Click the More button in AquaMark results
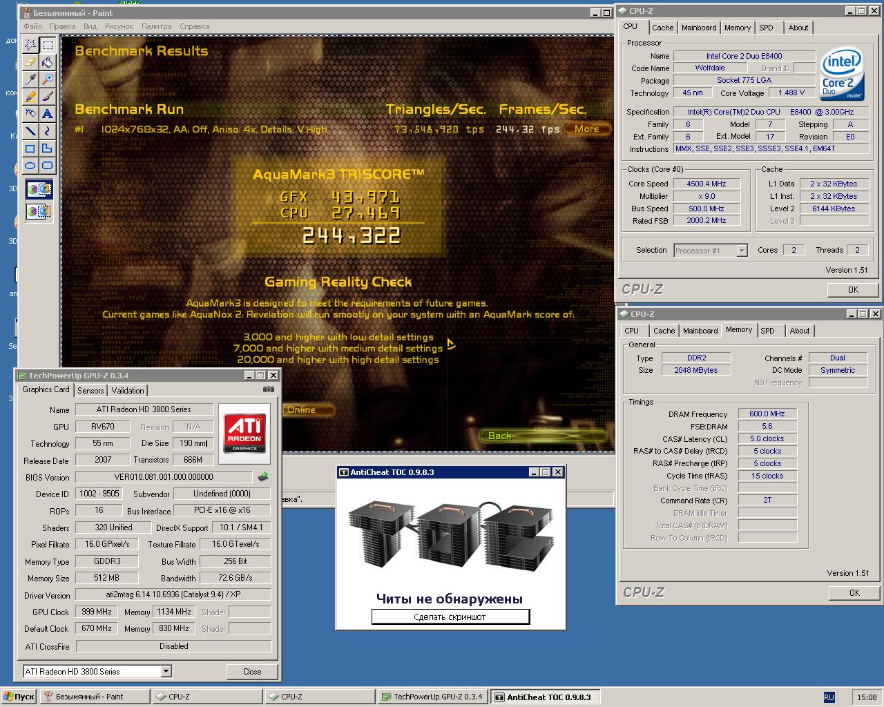884x707 pixels. [587, 129]
